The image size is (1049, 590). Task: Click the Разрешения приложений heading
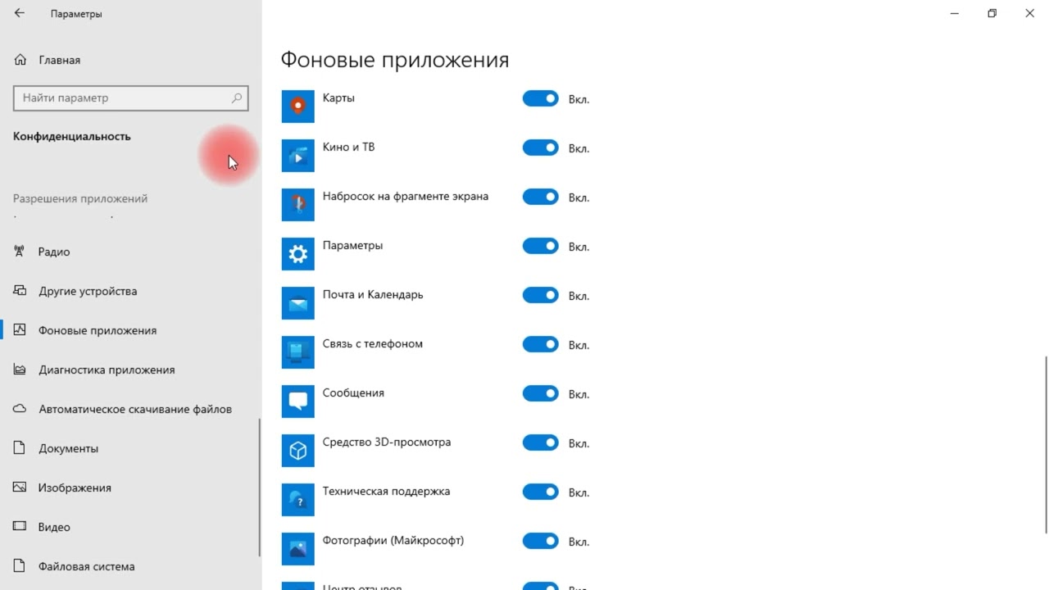[80, 198]
